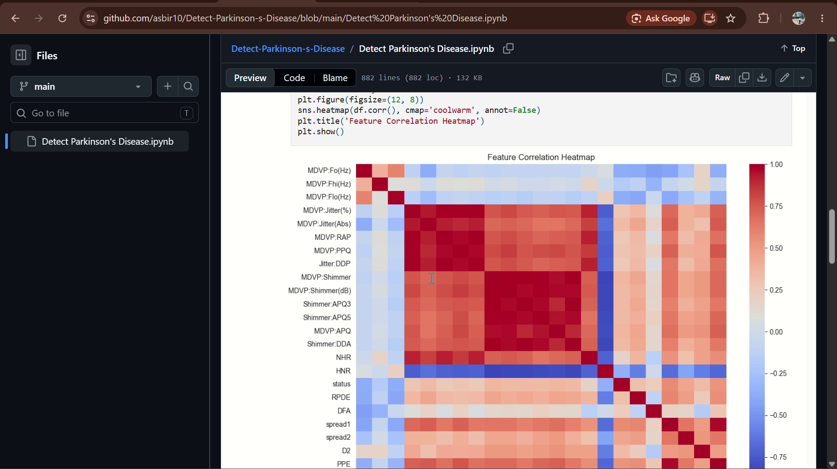The image size is (837, 469).
Task: Download the raw notebook file
Action: pos(762,78)
